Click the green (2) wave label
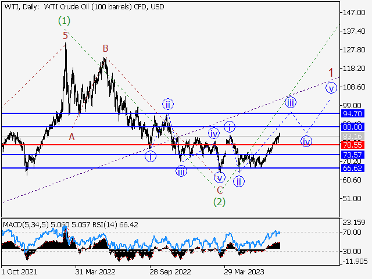Screen dimensions: 372x279 pos(220,202)
